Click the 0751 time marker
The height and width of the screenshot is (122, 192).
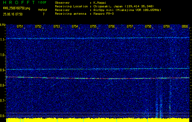20,27
